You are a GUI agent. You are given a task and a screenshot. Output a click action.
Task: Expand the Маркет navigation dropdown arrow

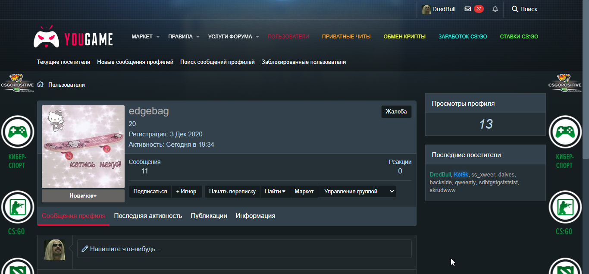coord(158,37)
